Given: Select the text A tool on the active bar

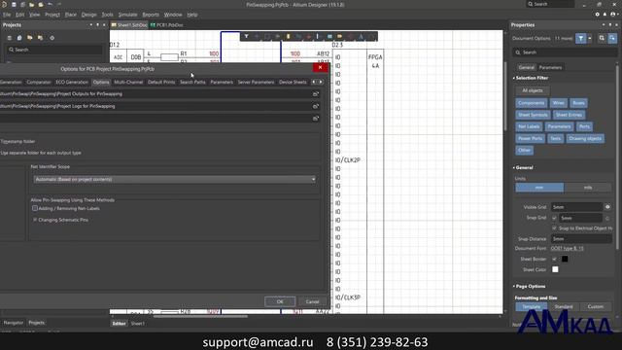Looking at the screenshot, I should tap(361, 37).
